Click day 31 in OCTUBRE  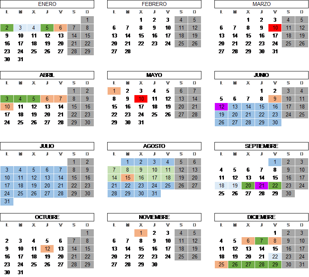[x=20, y=272]
